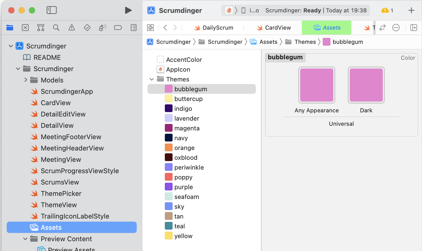Open the Report navigator icon
Image resolution: width=422 pixels, height=251 pixels.
134,28
